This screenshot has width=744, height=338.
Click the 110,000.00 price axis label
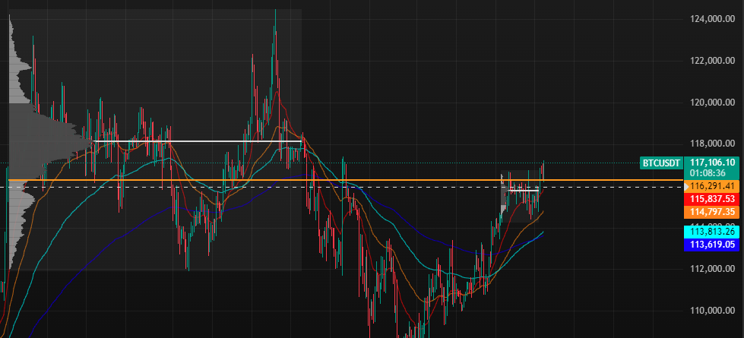coord(712,311)
